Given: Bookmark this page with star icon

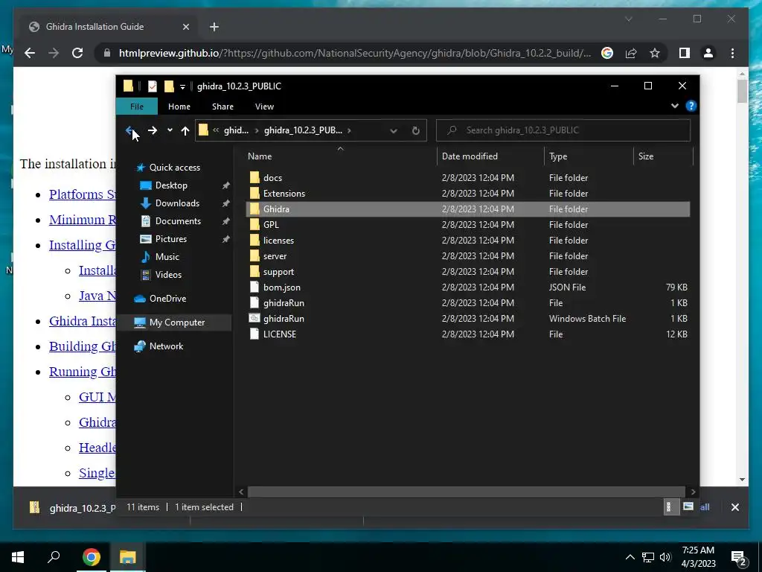Looking at the screenshot, I should click(x=655, y=53).
